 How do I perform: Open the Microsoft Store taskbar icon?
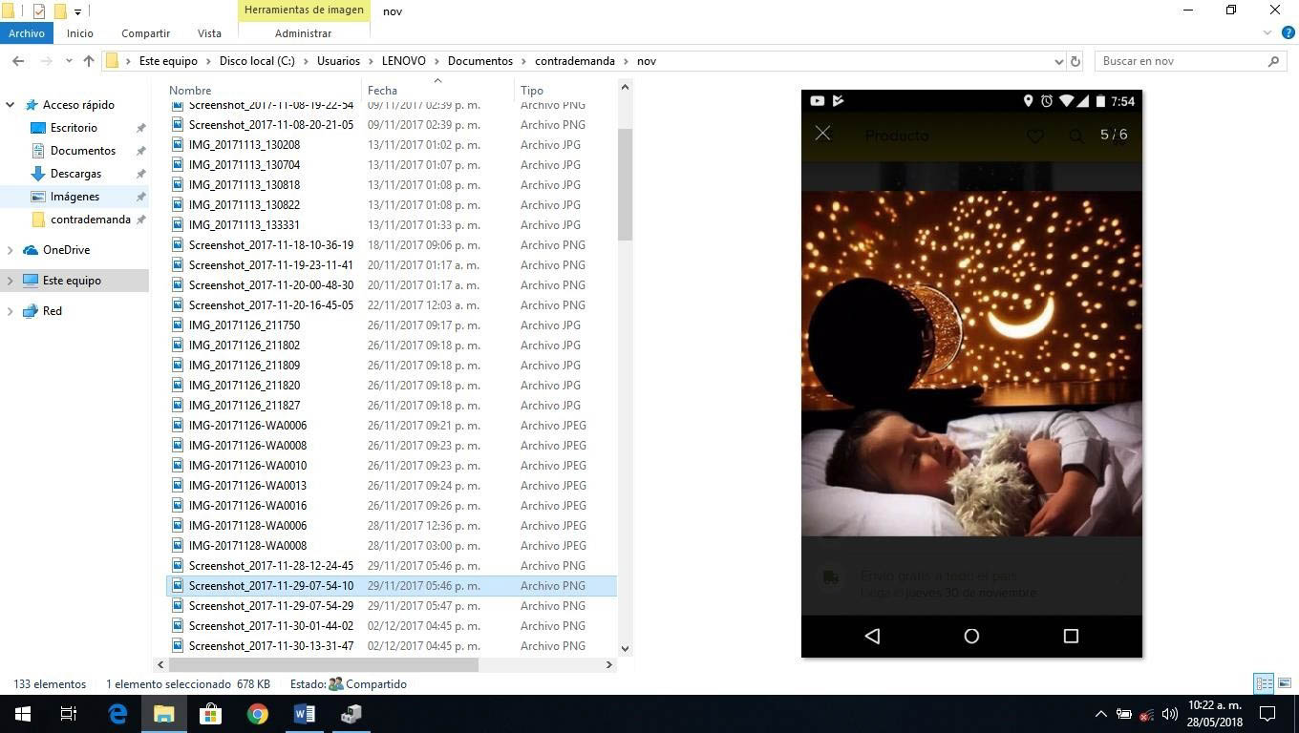click(x=210, y=714)
